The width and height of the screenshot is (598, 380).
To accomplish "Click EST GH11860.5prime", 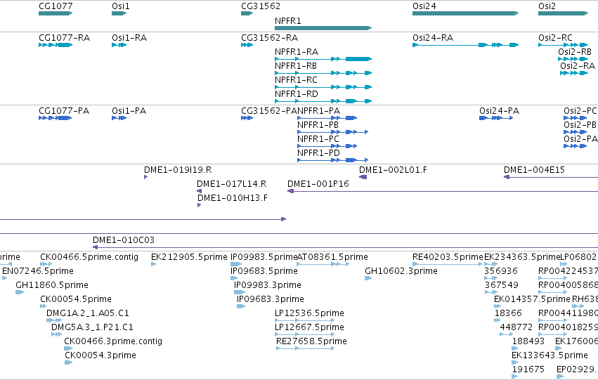I will point(20,292).
